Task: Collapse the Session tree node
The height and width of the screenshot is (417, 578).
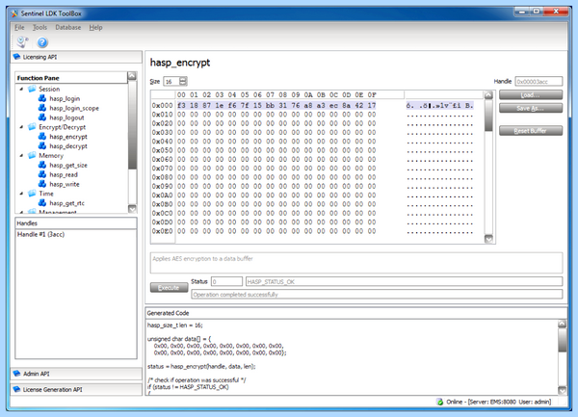Action: point(21,90)
